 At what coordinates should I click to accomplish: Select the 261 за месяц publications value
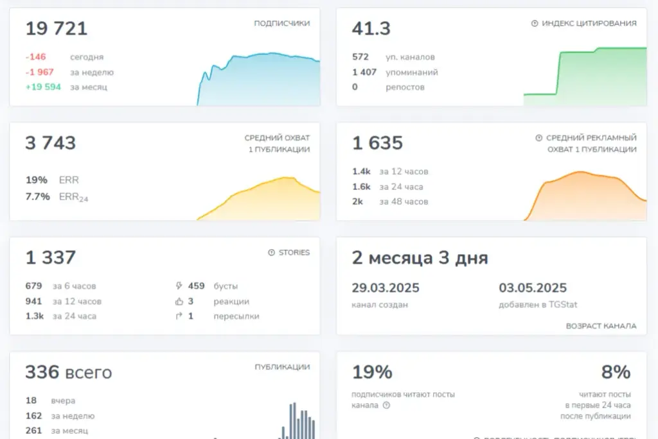click(33, 431)
